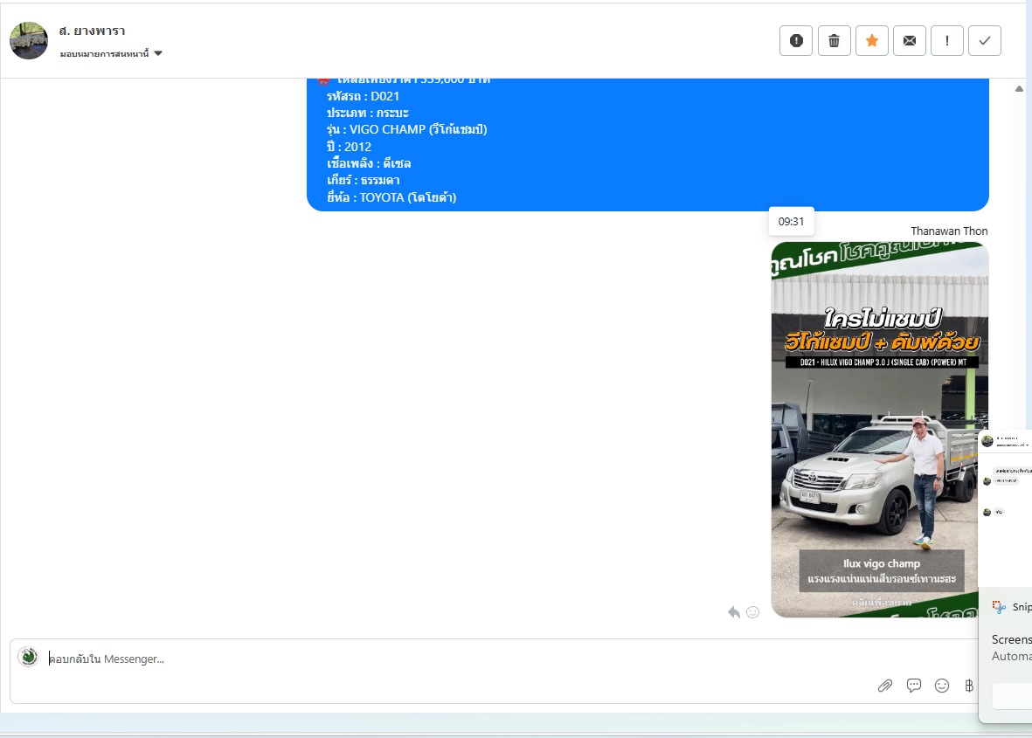Click the page avatar beside the reply box
Screen dimensions: 1032x738
point(28,657)
